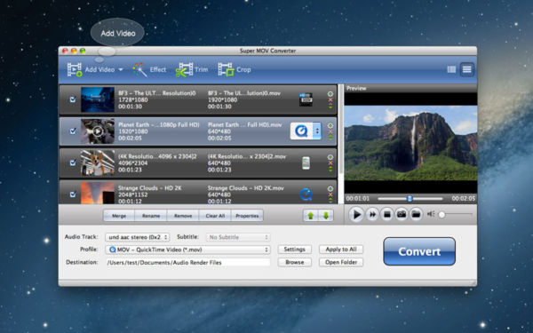Open the Profile format dropdown
This screenshot has width=533, height=333.
pos(188,250)
